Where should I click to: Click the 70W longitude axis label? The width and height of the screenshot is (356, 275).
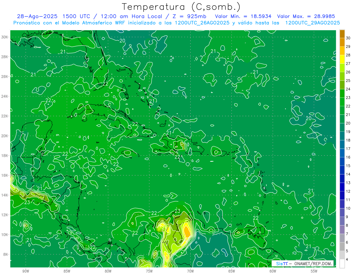coord(190,271)
